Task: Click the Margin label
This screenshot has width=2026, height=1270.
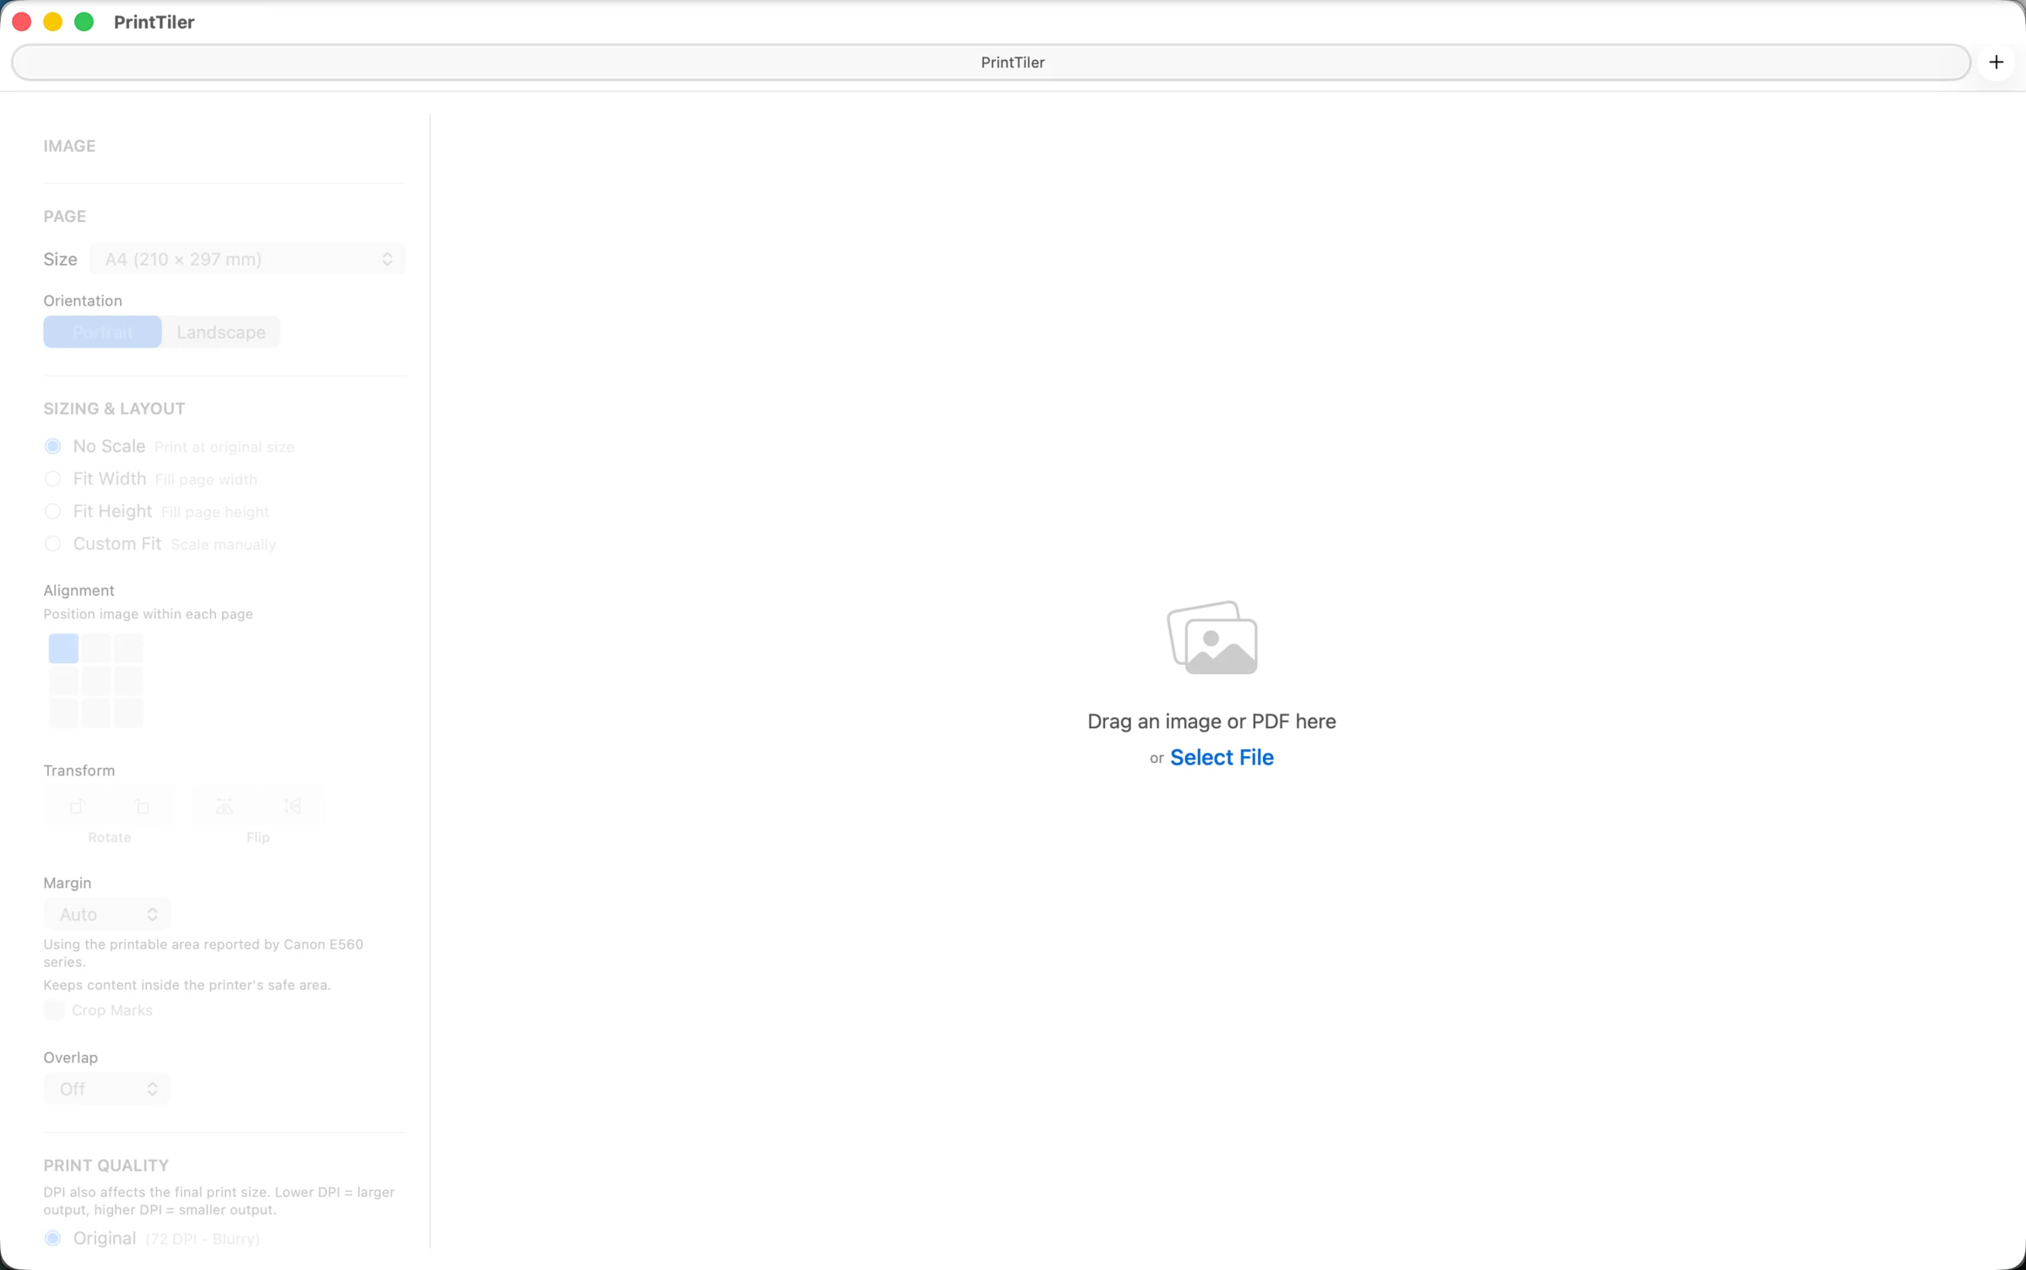Action: click(x=68, y=884)
